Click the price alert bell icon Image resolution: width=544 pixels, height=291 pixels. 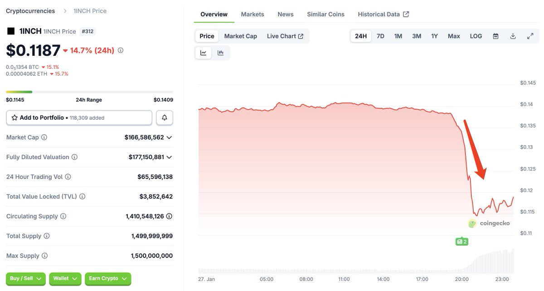(x=164, y=118)
